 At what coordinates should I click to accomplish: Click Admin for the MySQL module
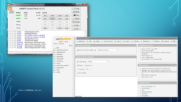click(x=52, y=19)
